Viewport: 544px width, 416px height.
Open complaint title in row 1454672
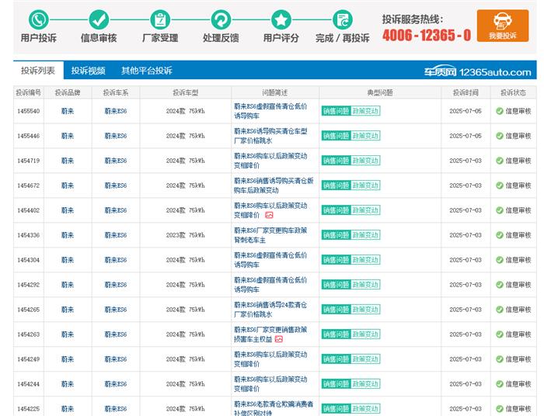click(x=274, y=185)
